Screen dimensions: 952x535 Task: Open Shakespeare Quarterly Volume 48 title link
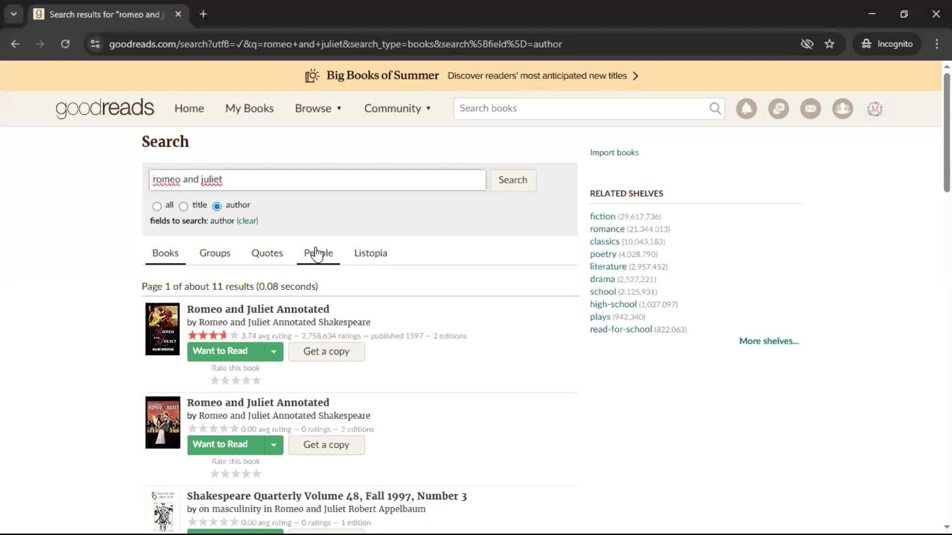327,496
